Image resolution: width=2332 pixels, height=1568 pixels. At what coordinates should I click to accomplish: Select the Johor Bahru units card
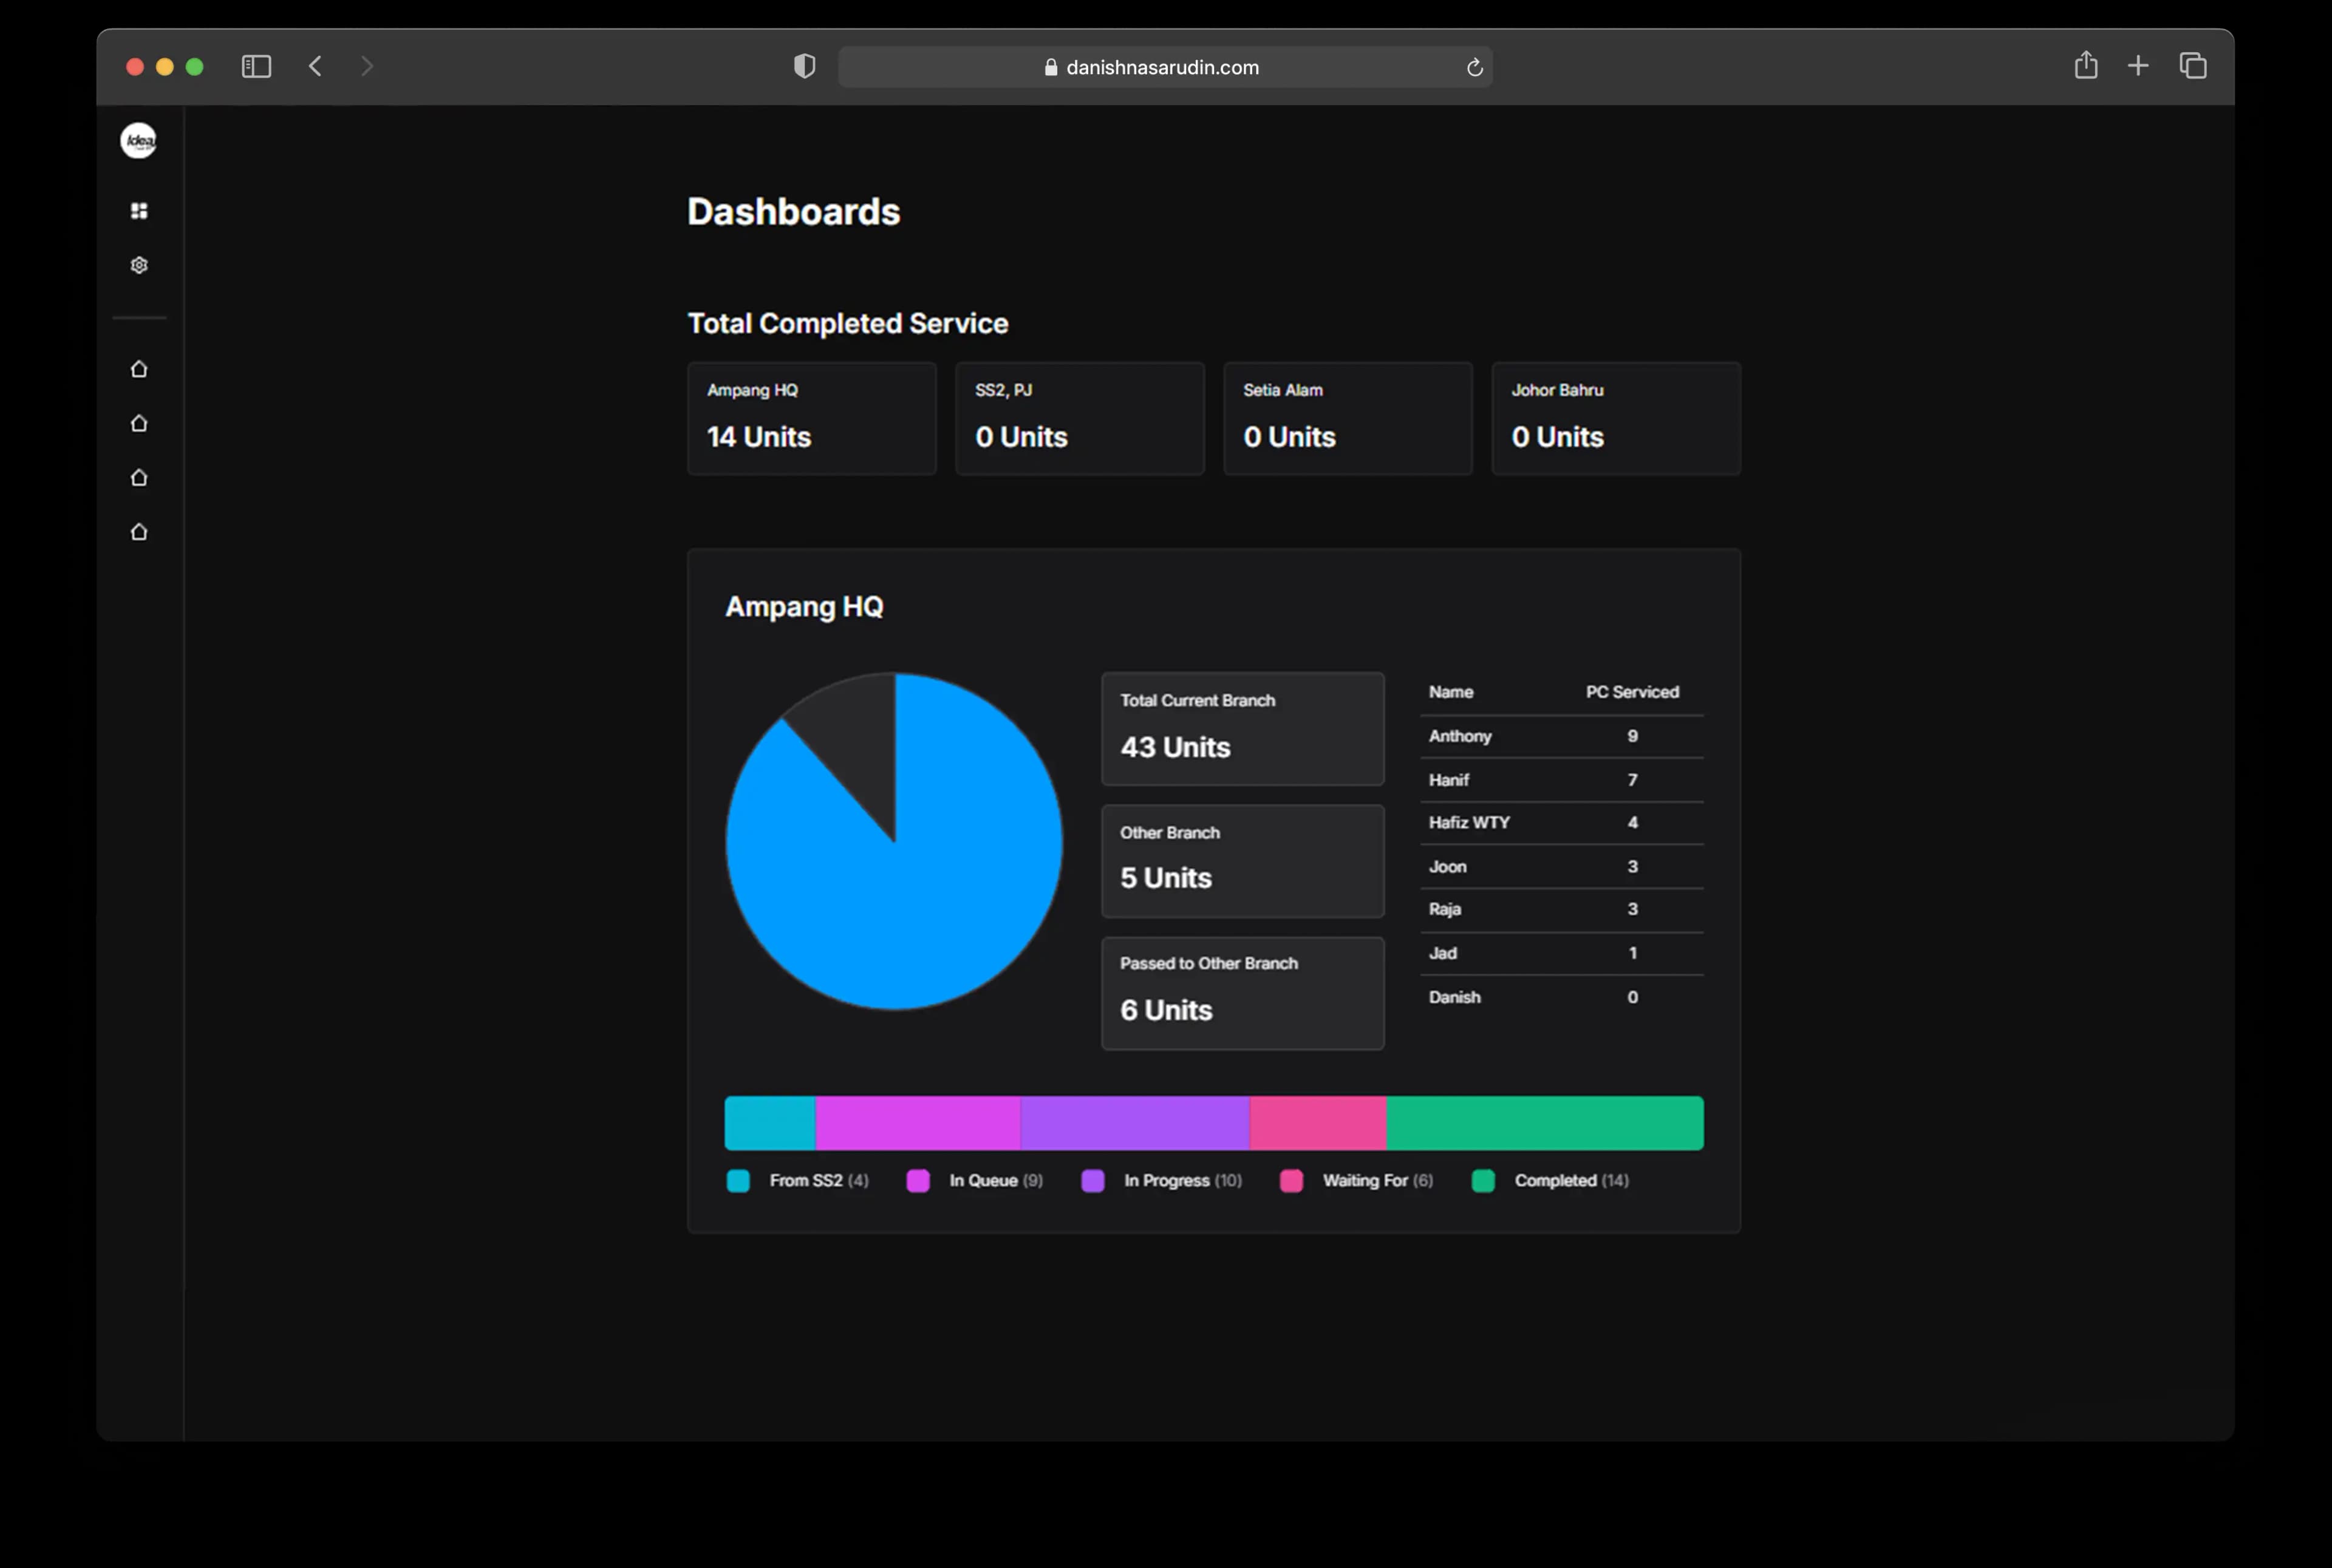pyautogui.click(x=1615, y=418)
